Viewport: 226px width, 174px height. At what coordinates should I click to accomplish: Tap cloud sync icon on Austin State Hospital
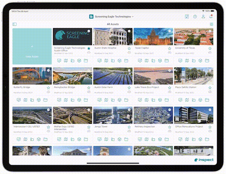coord(129,52)
